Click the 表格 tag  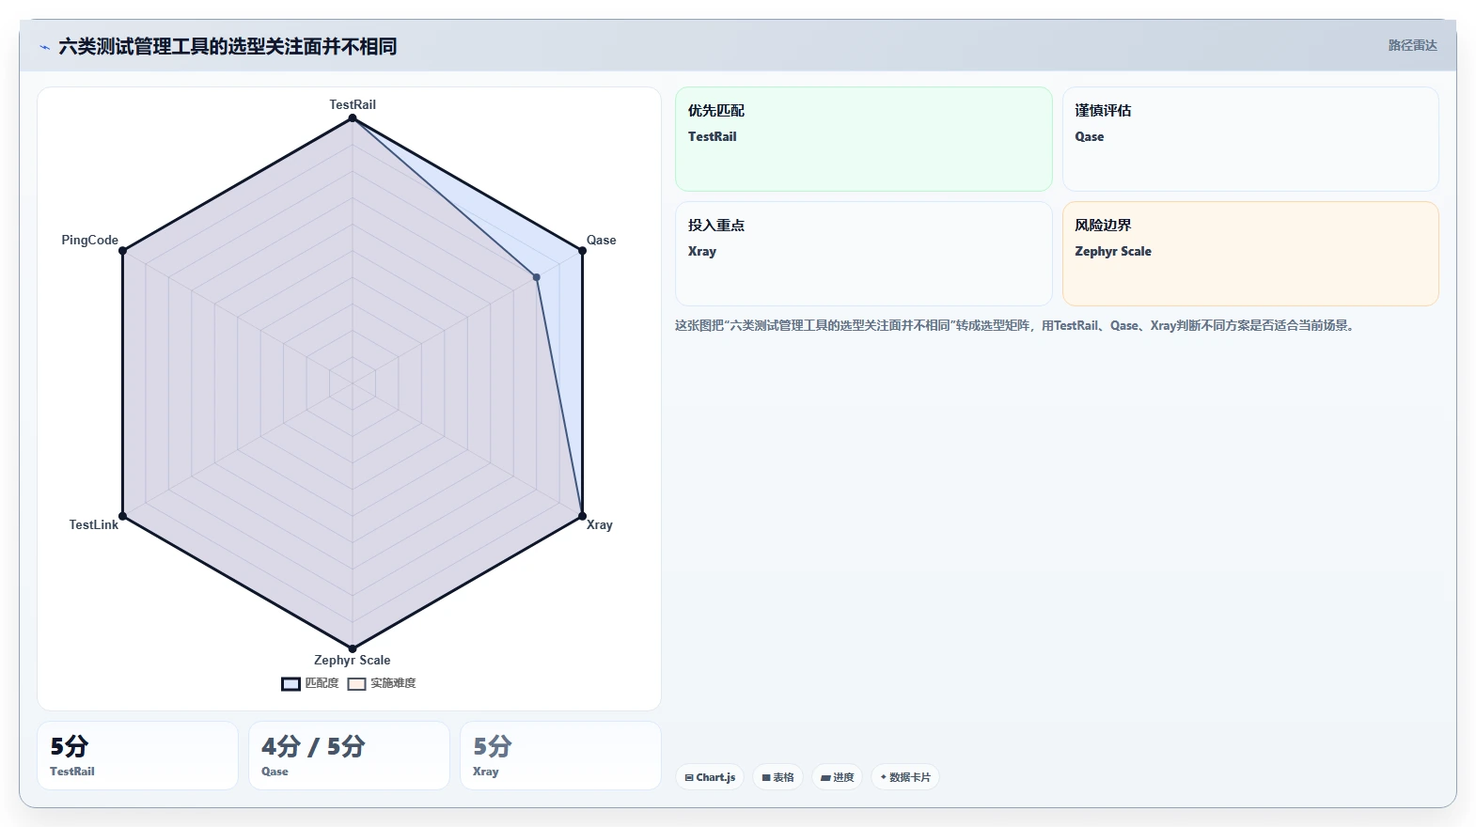click(777, 777)
